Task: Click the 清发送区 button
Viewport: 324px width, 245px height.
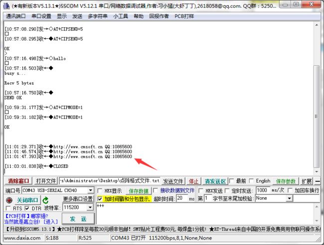Action: point(215,181)
